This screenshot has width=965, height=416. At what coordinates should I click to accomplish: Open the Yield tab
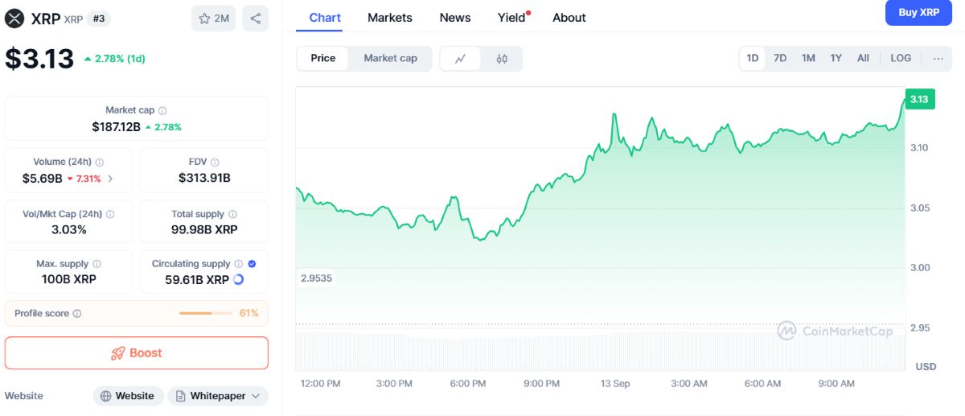513,18
